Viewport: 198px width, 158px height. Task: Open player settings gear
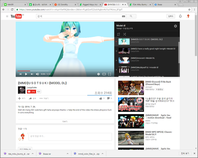98,74
